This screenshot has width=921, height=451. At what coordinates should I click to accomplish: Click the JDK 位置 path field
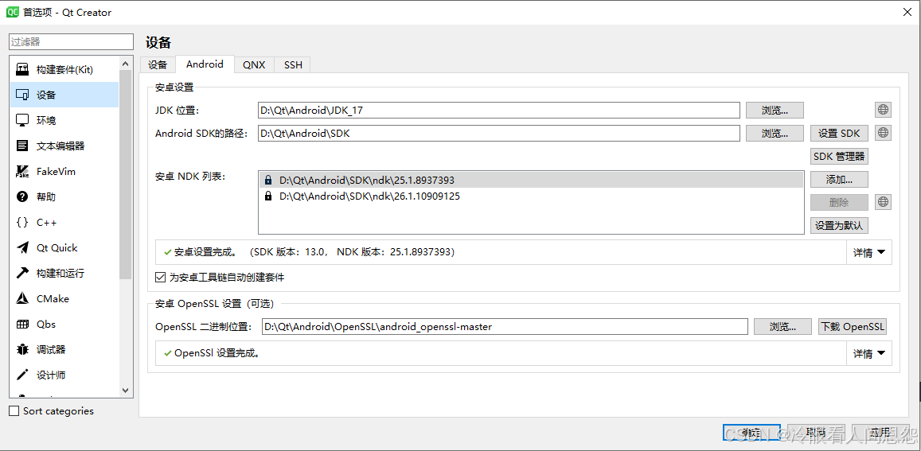(498, 110)
